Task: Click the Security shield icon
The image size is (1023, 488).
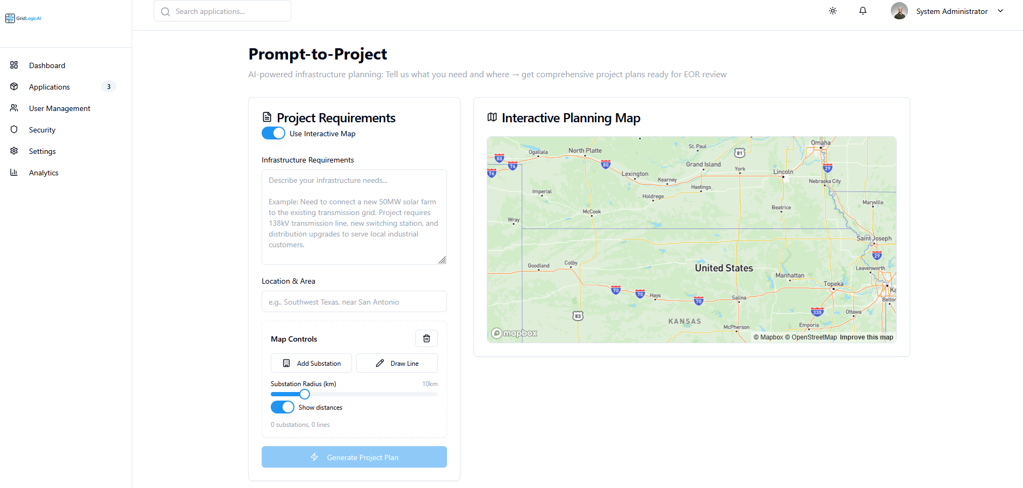Action: (x=13, y=129)
